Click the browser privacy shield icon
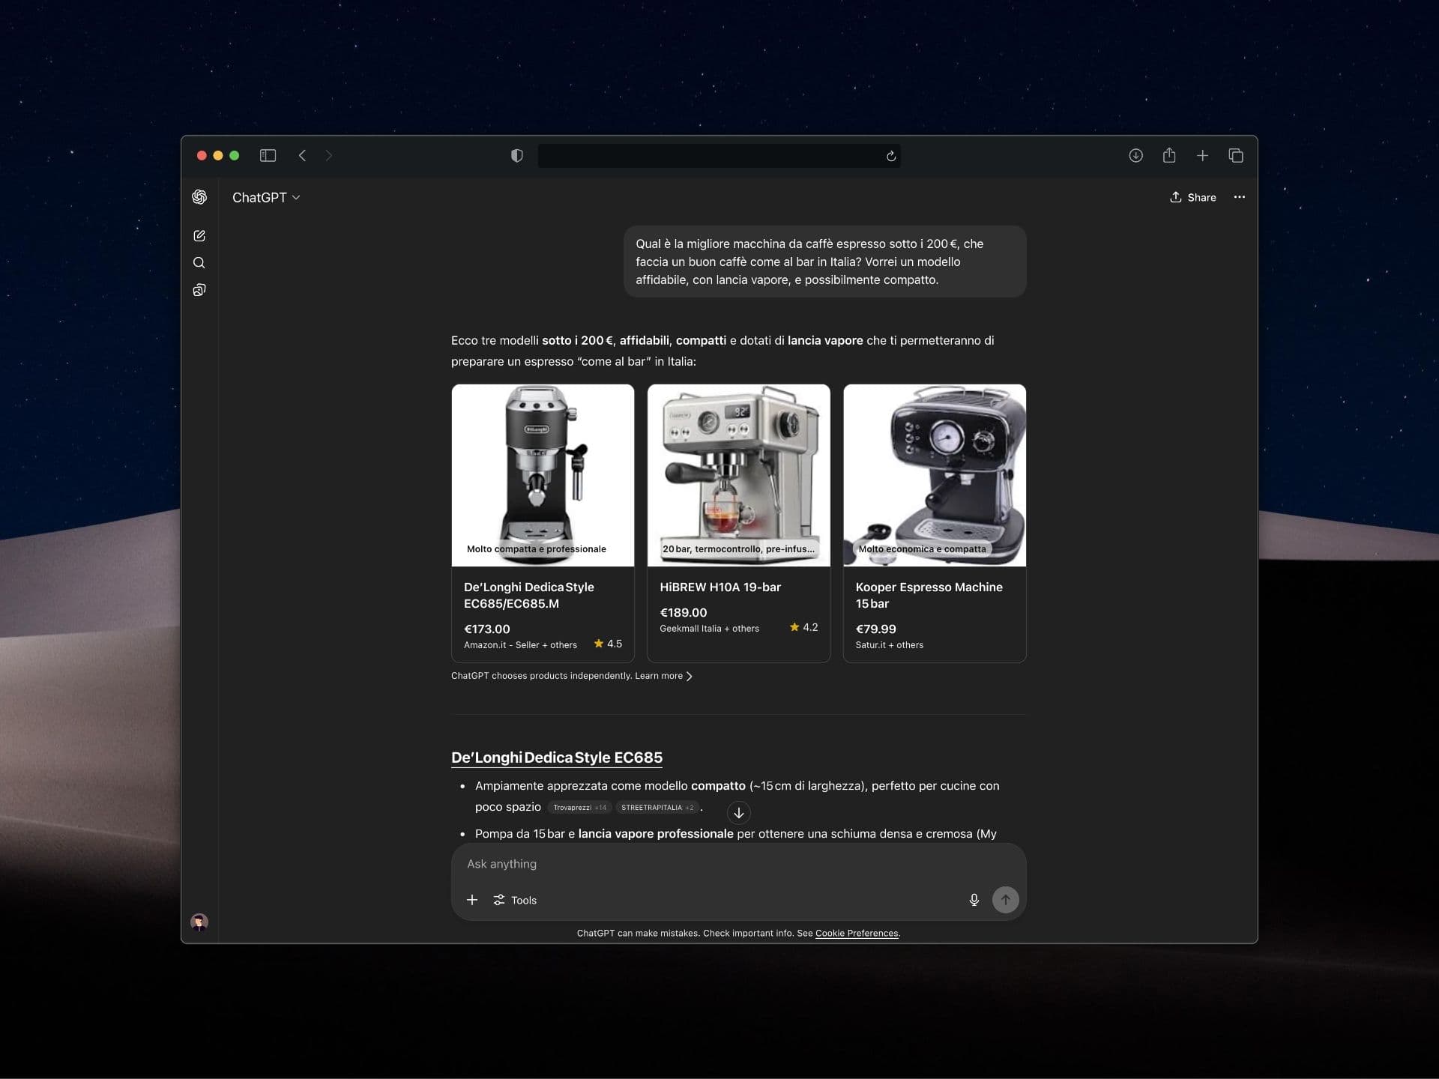1439x1079 pixels. coord(516,156)
